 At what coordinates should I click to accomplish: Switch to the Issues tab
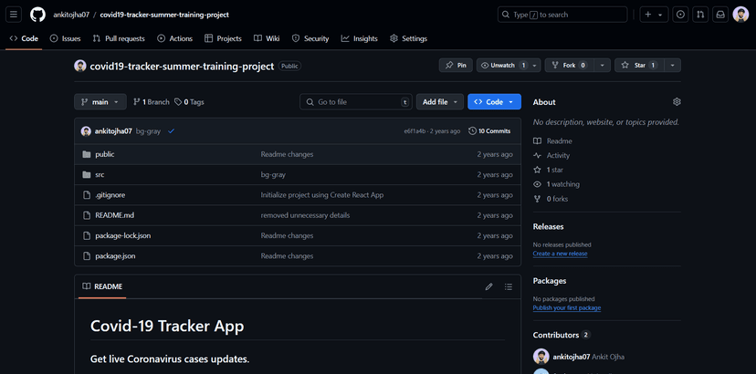(66, 38)
